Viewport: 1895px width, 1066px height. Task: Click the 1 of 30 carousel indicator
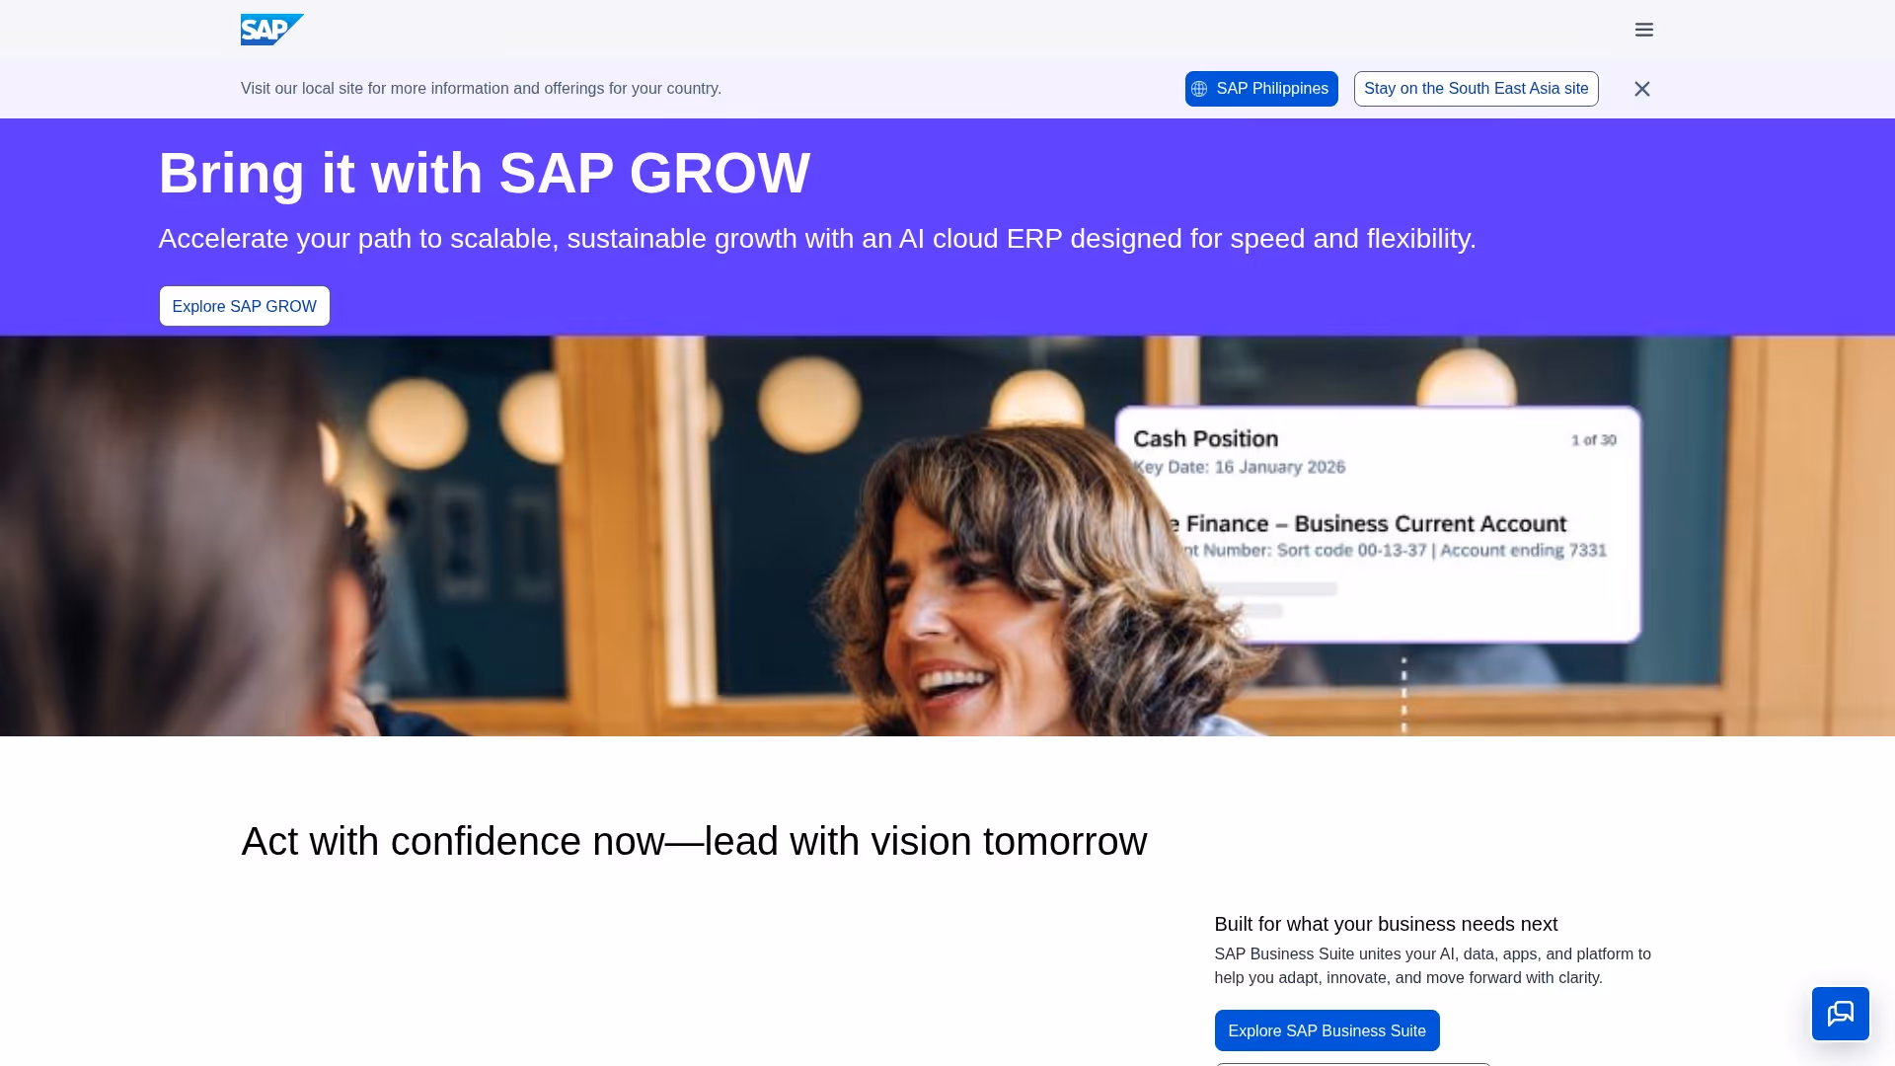[1593, 440]
